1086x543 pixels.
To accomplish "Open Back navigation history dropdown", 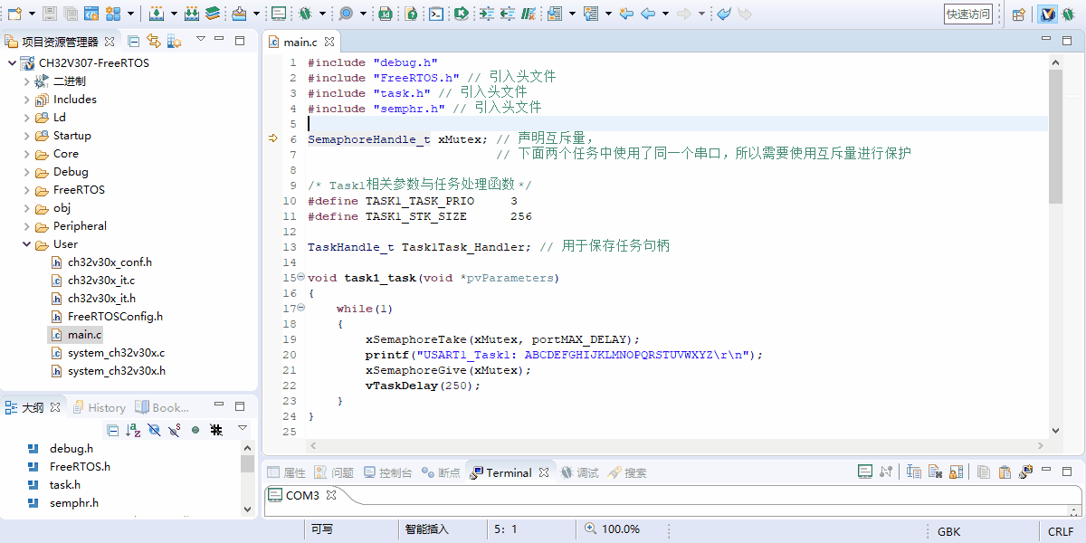I will 665,14.
